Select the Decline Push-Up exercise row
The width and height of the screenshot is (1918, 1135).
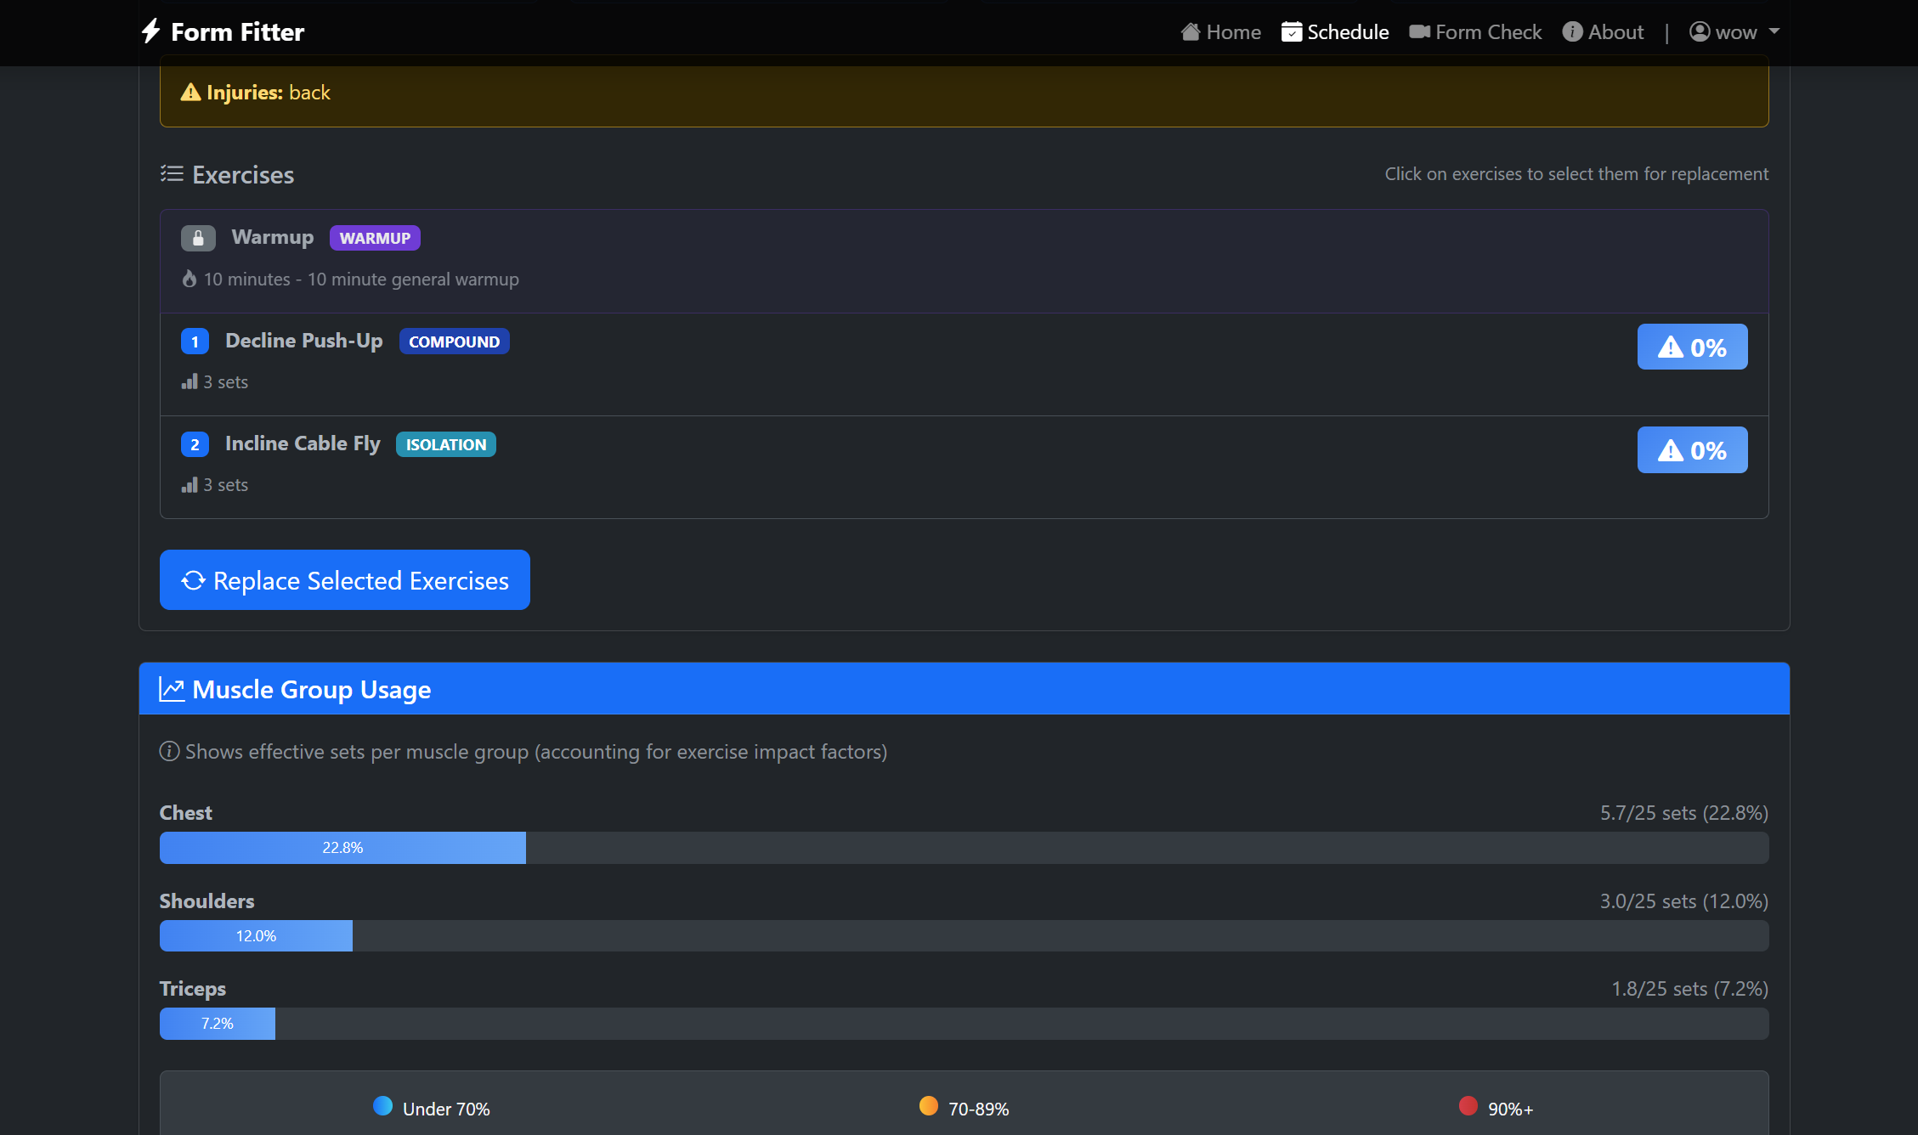point(935,365)
